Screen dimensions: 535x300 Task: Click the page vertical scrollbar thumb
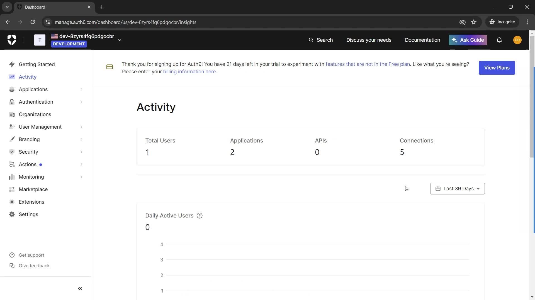click(x=532, y=97)
